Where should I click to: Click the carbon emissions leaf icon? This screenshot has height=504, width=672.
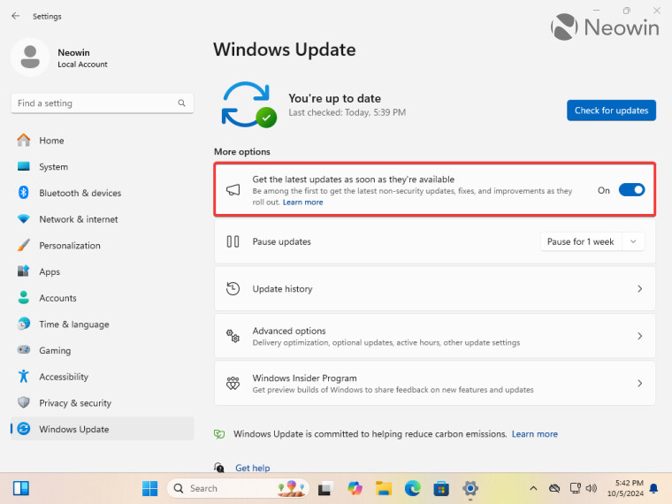tap(219, 434)
